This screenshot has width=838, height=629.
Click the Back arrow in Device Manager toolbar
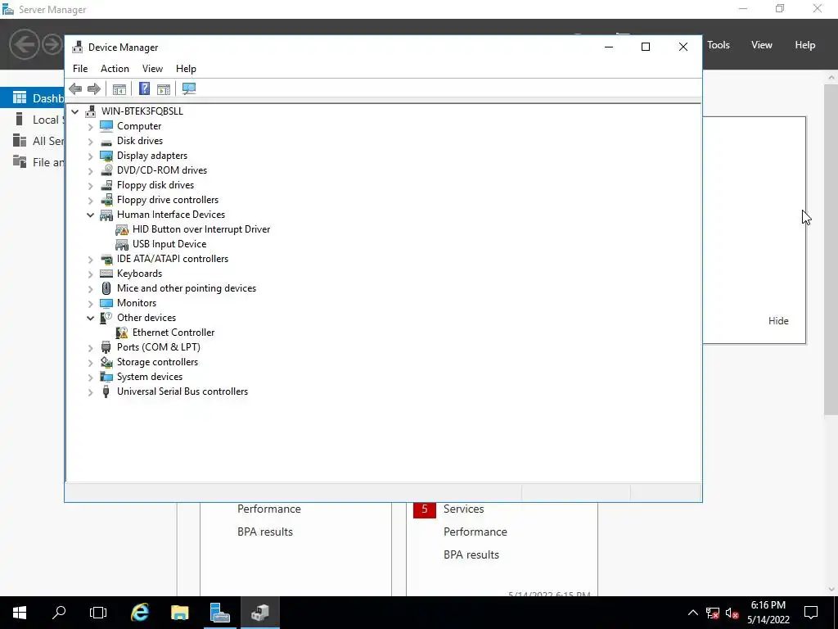click(x=75, y=88)
